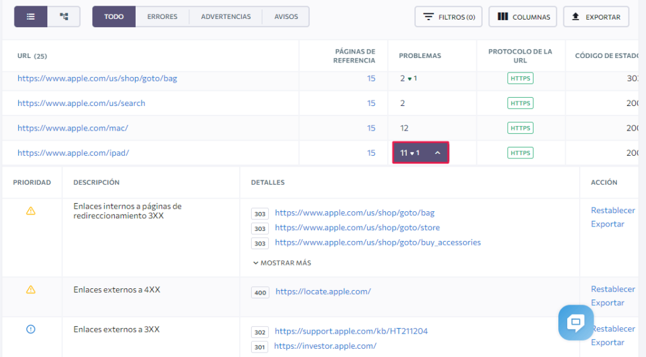646x357 pixels.
Task: Open 15 reference pages for ipad/
Action: tap(371, 153)
